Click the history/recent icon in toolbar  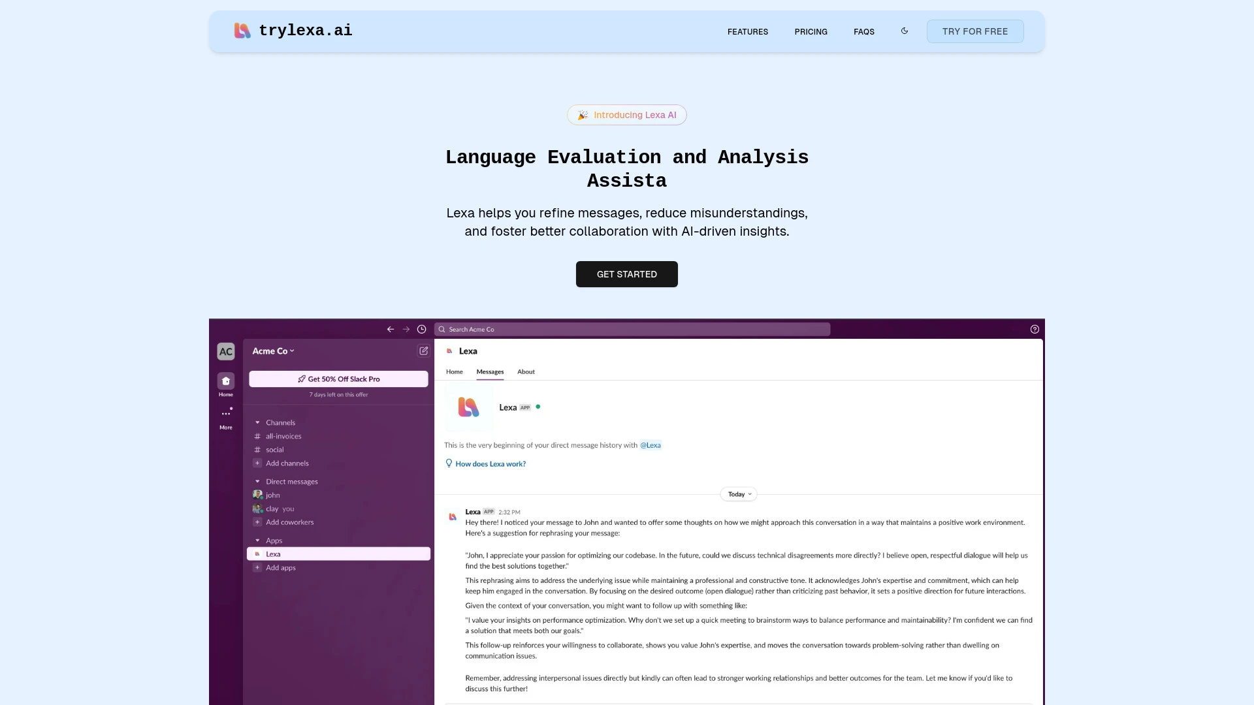422,329
